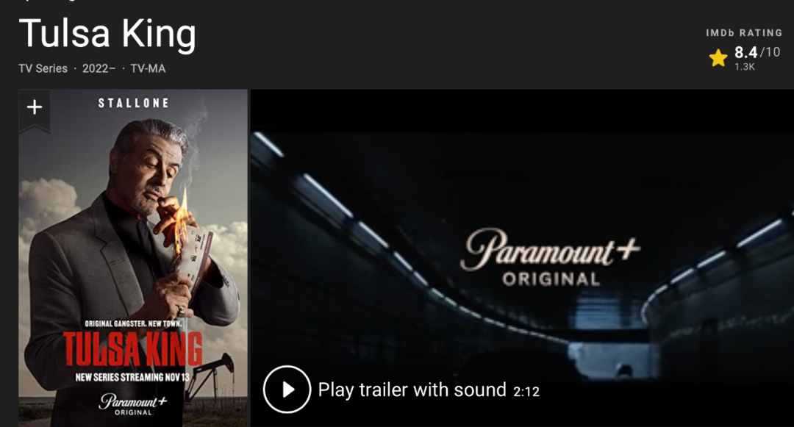Click the Tulsa King page title
Viewport: 794px width, 427px height.
point(107,34)
